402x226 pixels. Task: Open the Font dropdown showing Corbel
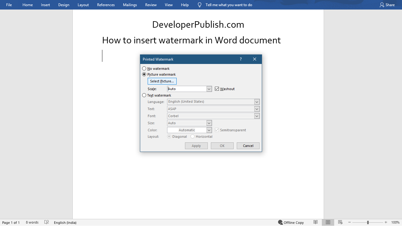tap(257, 116)
